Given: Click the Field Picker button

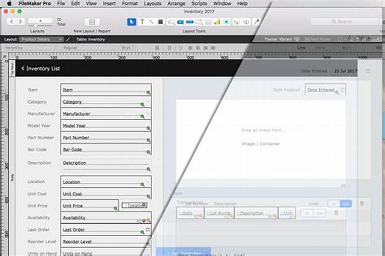Looking at the screenshot, I should 318,39.
